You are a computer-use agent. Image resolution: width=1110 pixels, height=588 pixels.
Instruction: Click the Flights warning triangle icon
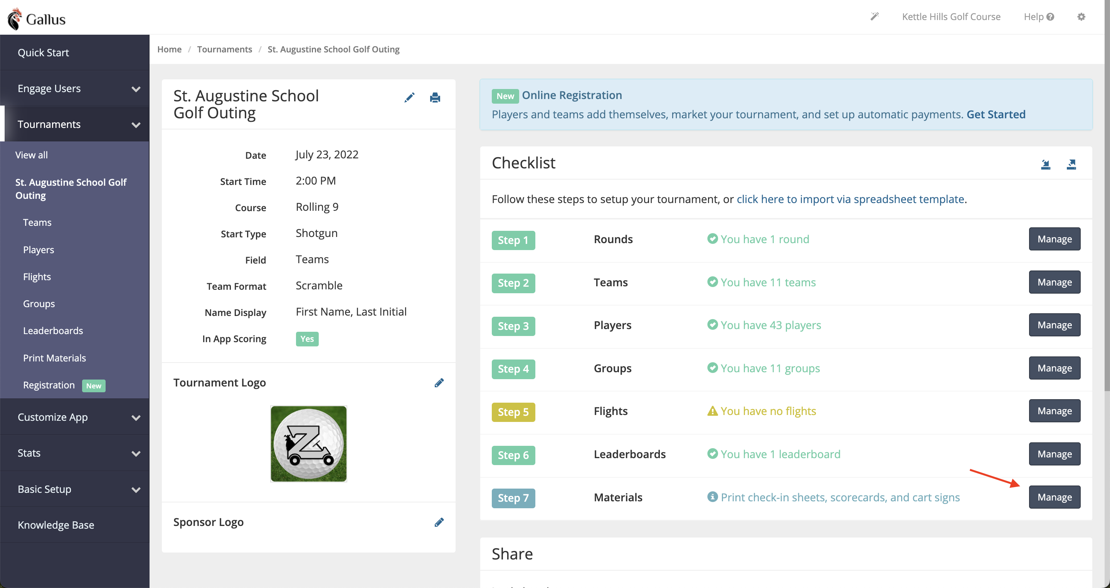[x=713, y=410]
